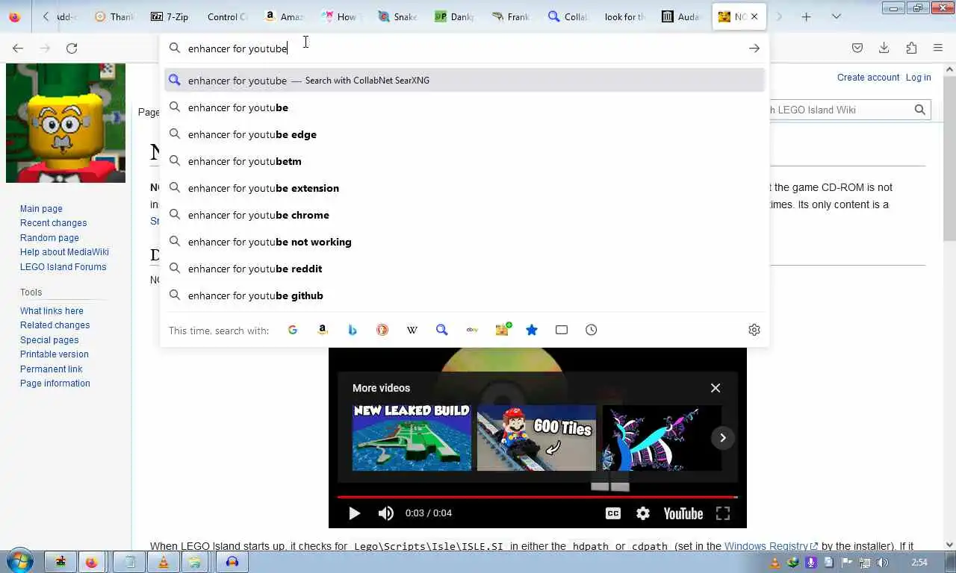Go to a Random page
The width and height of the screenshot is (956, 573).
click(49, 238)
